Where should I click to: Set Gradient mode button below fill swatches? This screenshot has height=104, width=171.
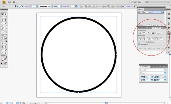click(x=4, y=63)
